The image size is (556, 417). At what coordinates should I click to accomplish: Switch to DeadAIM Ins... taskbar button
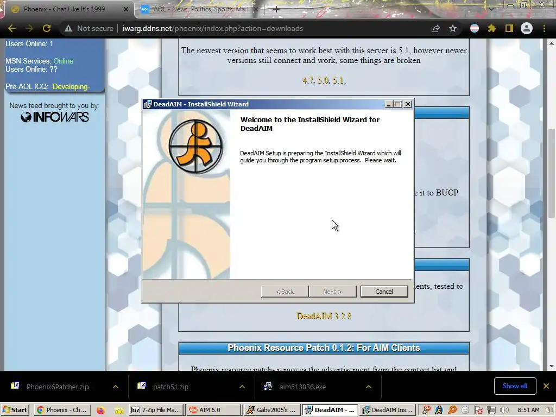[387, 410]
